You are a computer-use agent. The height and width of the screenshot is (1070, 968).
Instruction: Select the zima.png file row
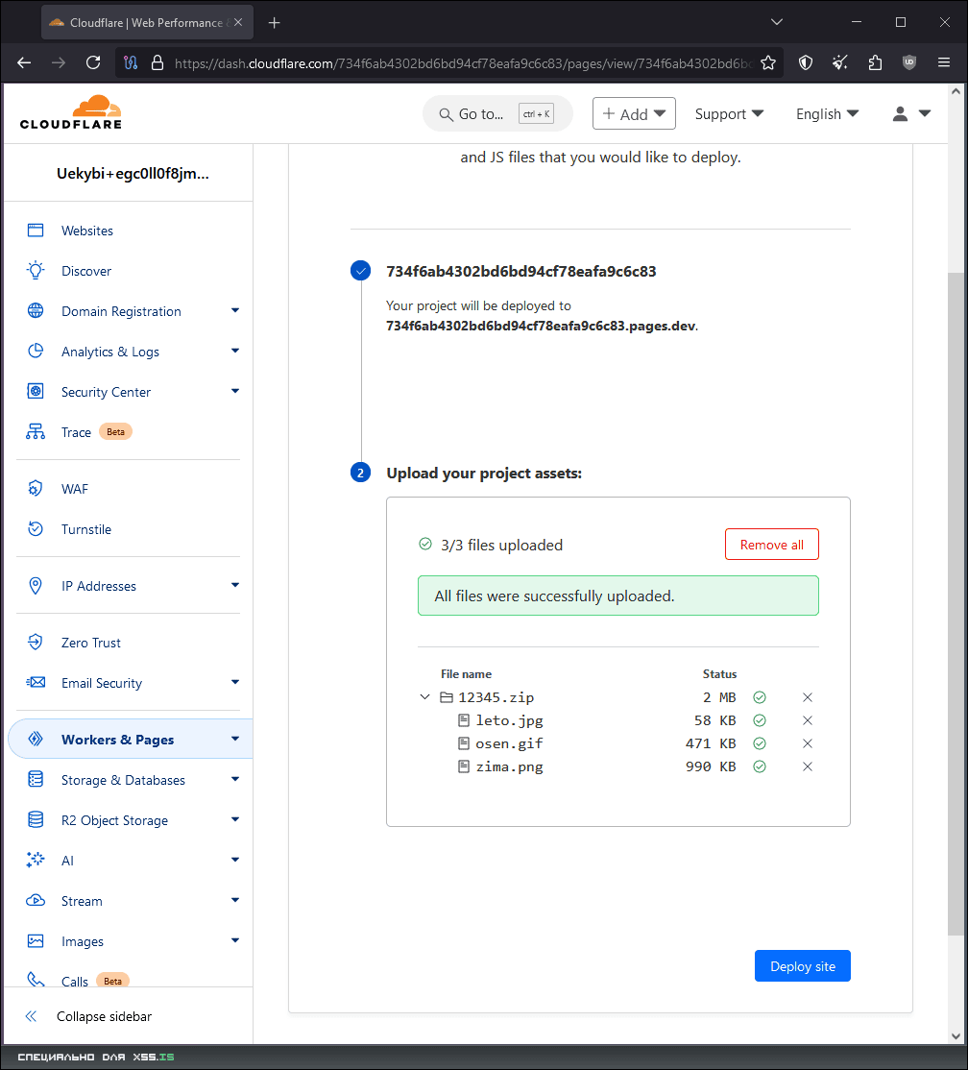pos(618,767)
